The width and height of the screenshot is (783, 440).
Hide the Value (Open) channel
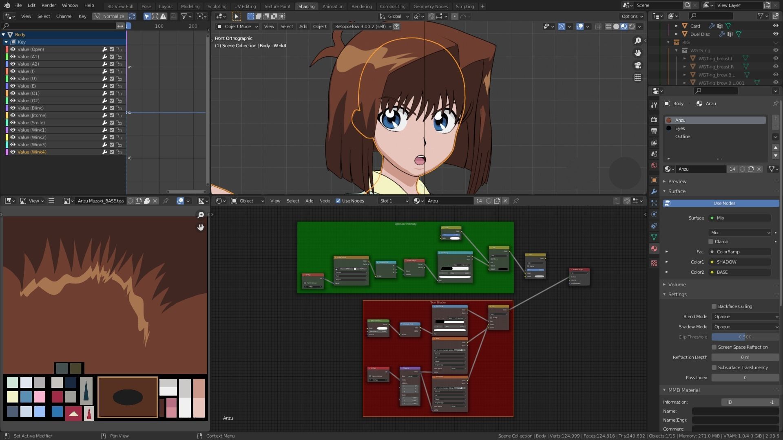tap(13, 49)
